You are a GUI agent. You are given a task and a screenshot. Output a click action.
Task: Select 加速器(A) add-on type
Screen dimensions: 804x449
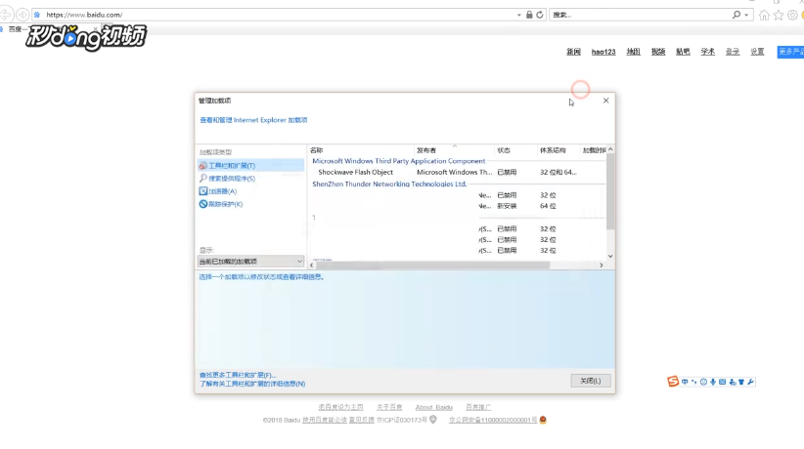[x=218, y=191]
